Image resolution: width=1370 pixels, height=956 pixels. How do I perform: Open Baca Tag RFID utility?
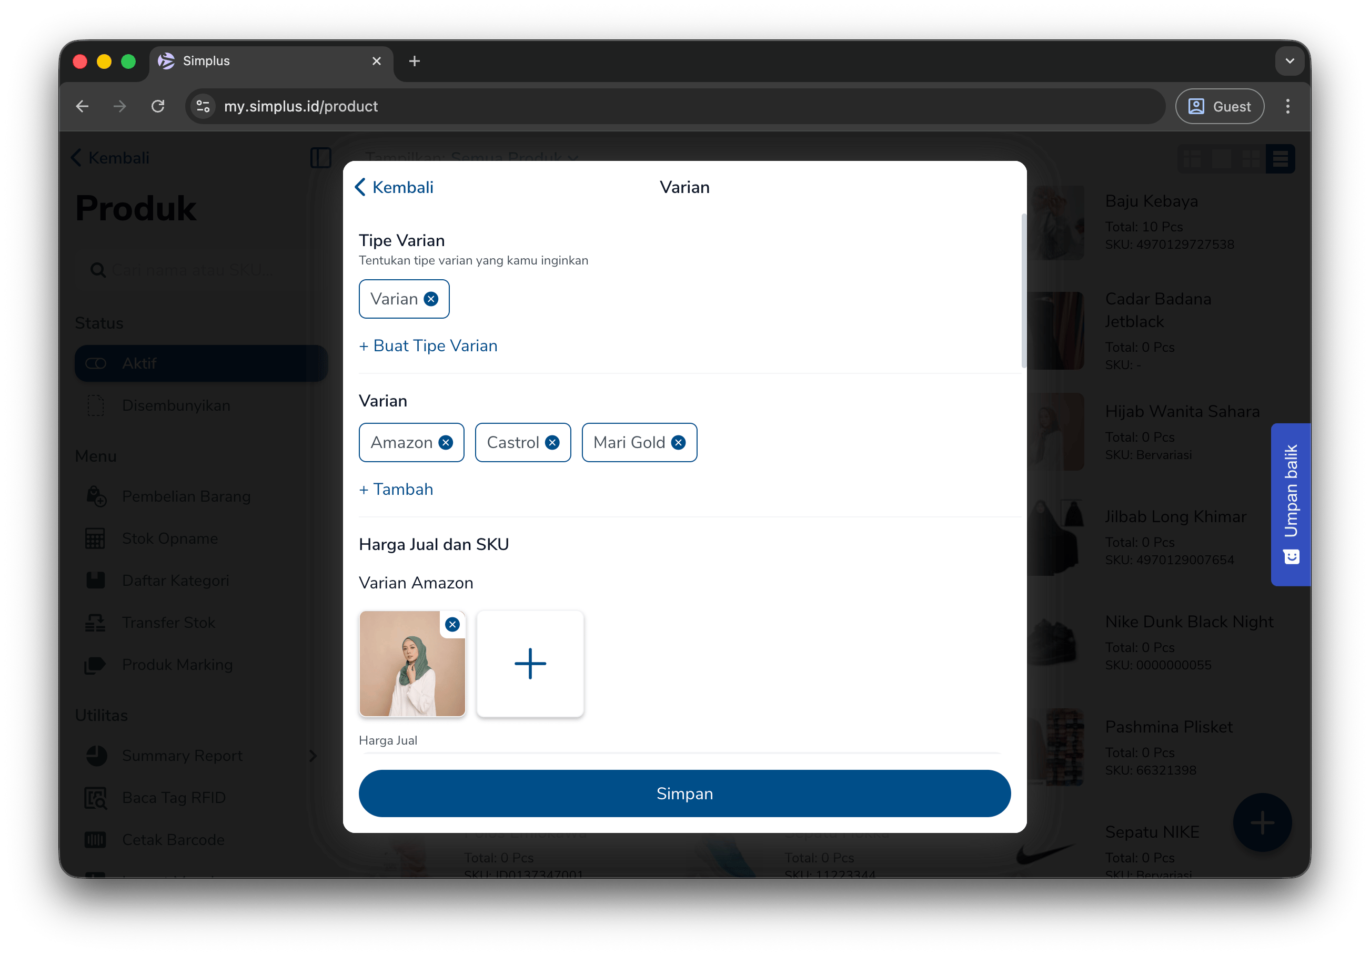(201, 798)
